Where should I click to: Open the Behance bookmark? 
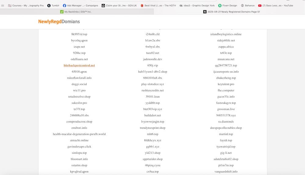pos(247,5)
